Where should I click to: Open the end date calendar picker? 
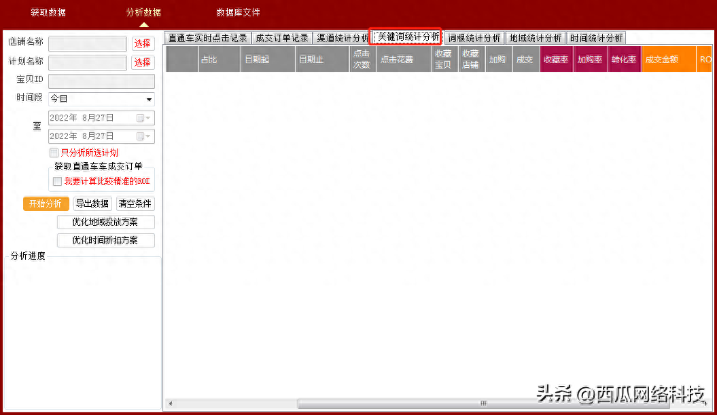coord(143,136)
